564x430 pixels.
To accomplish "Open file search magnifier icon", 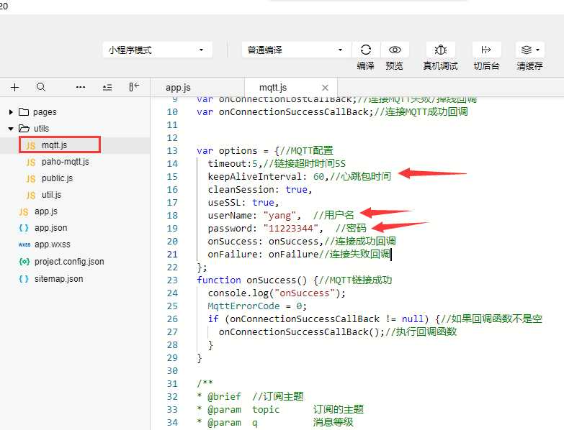I will click(41, 87).
